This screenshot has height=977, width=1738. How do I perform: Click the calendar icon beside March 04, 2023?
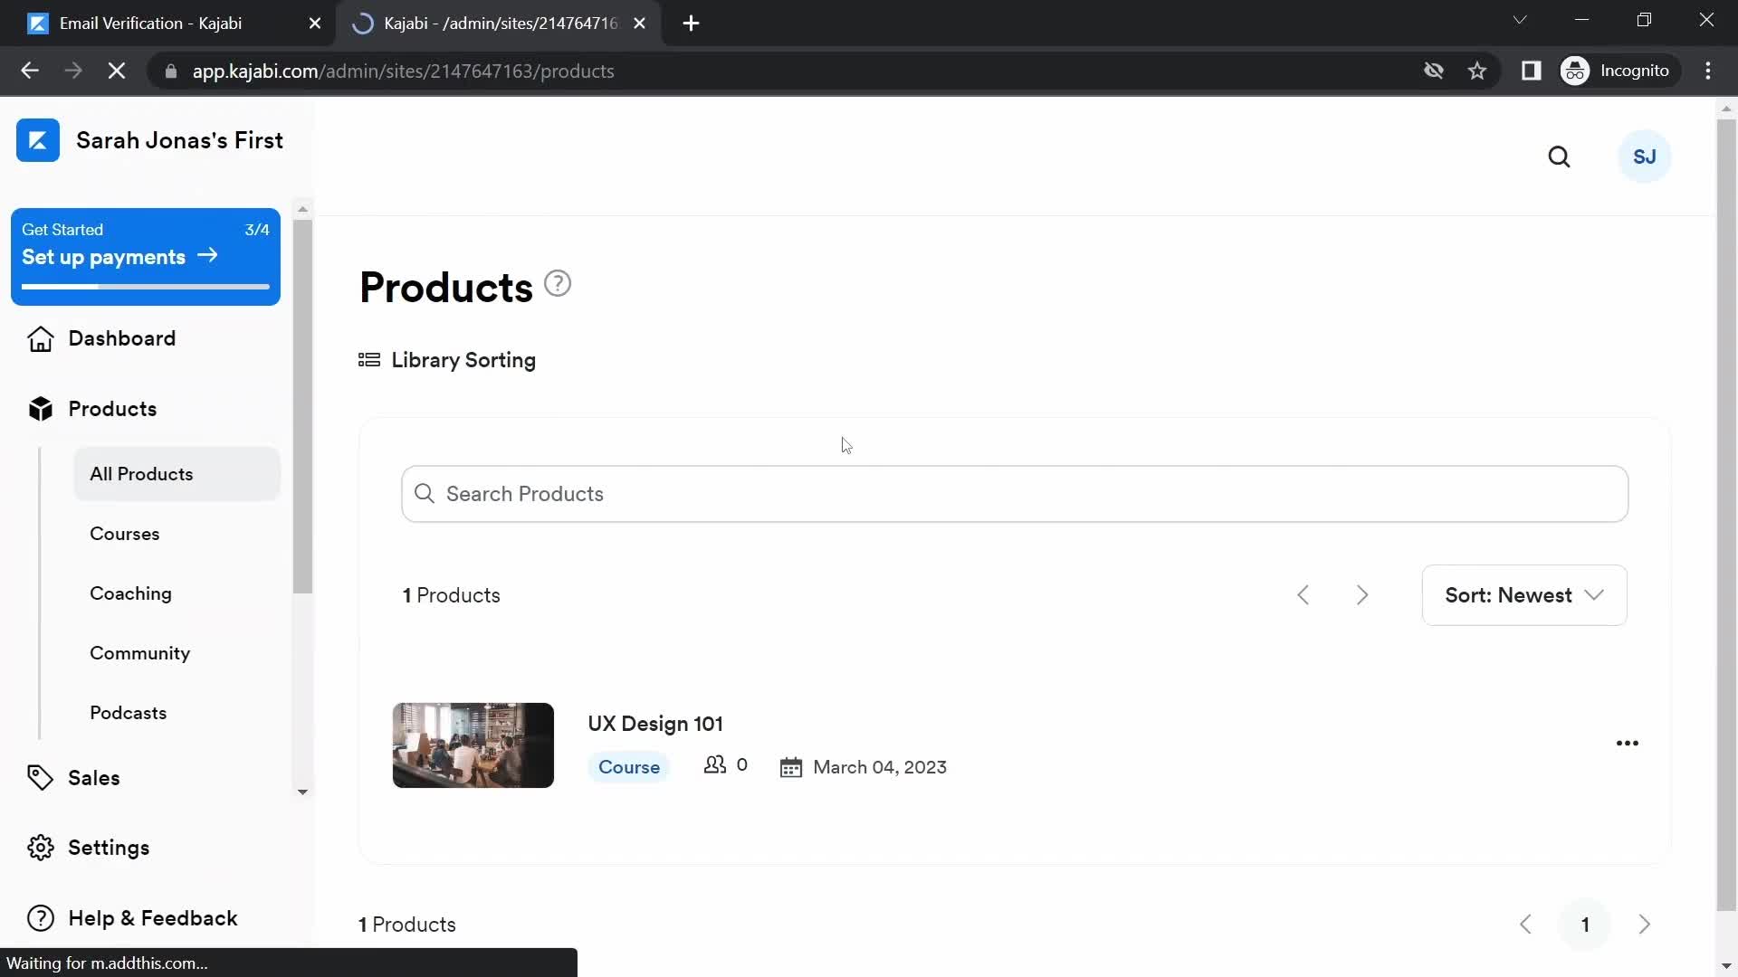791,768
